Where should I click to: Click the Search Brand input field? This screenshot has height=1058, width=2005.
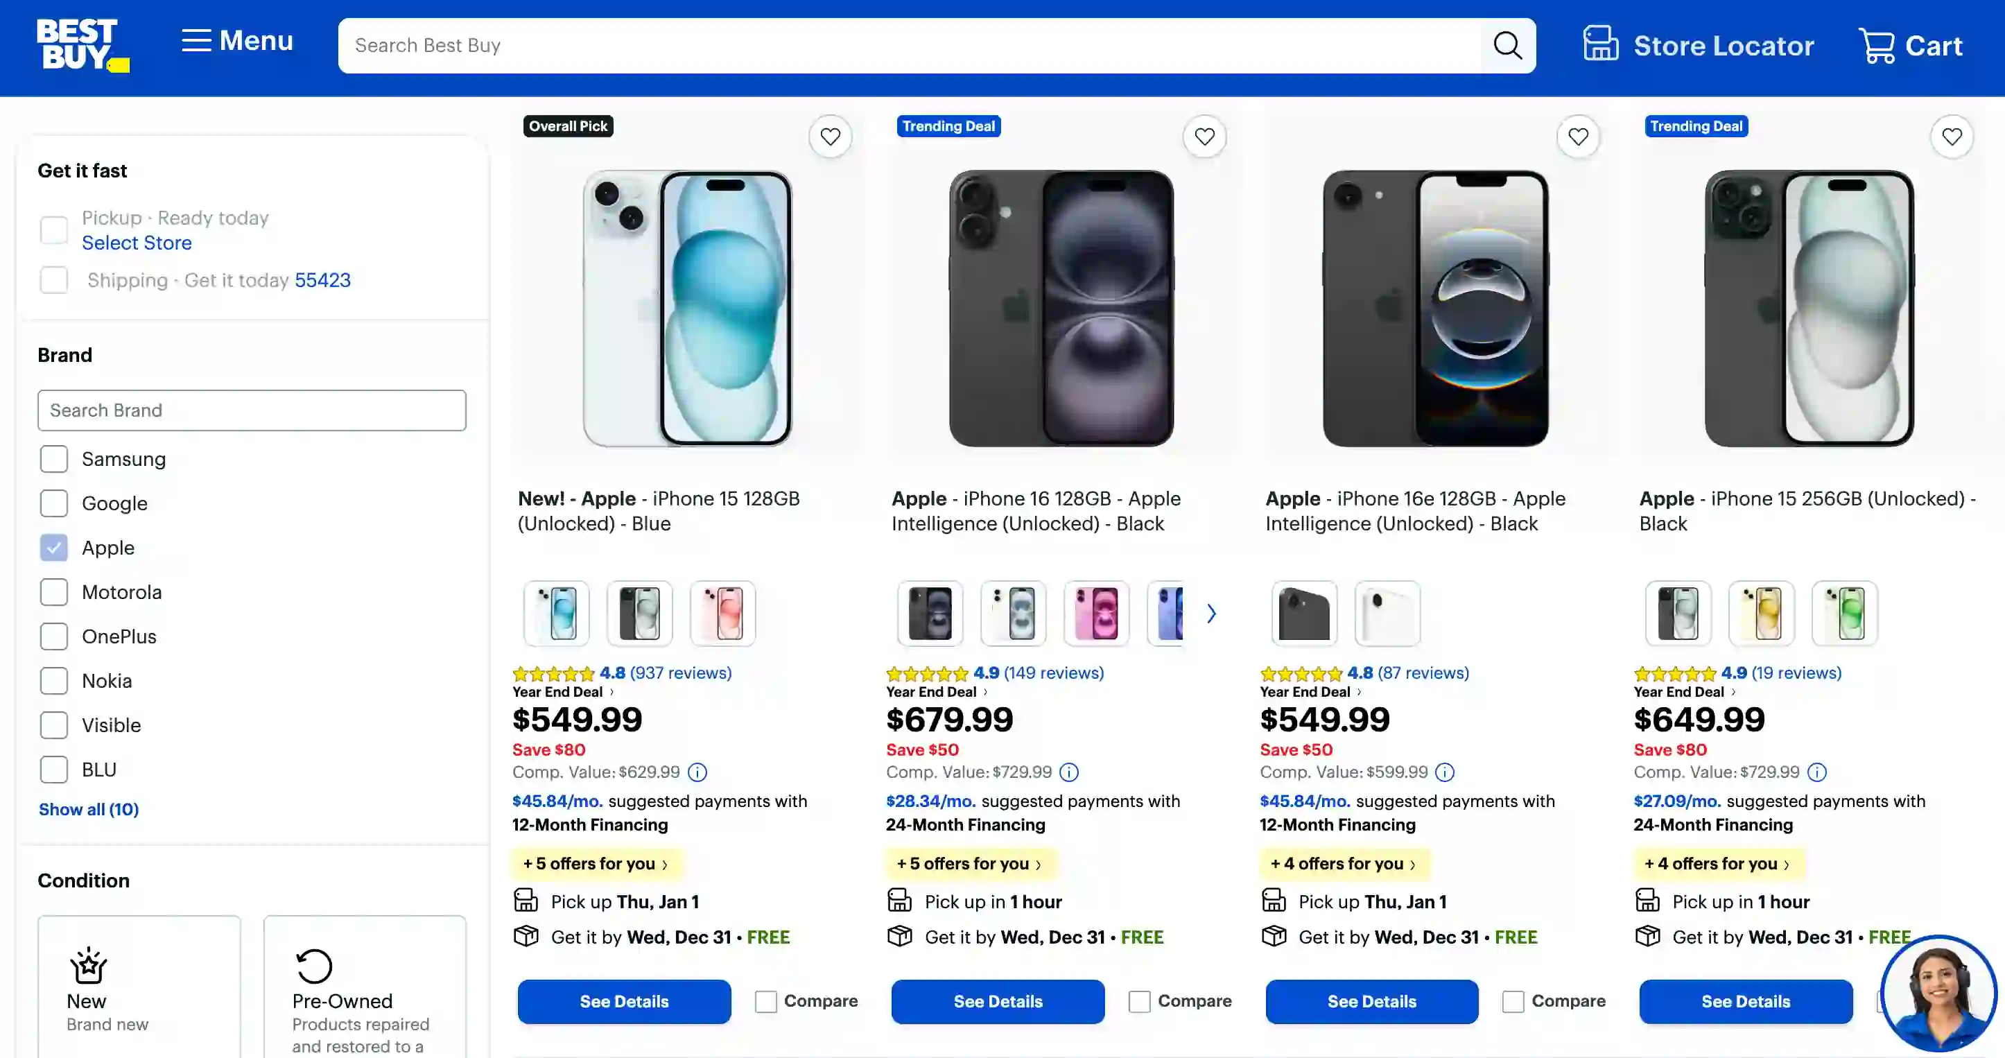coord(251,410)
